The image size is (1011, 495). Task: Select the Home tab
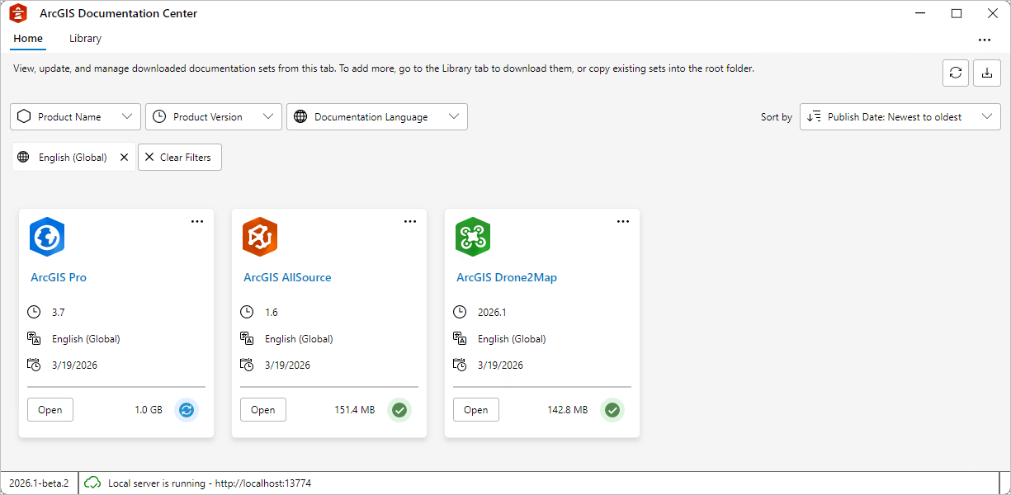click(x=28, y=39)
